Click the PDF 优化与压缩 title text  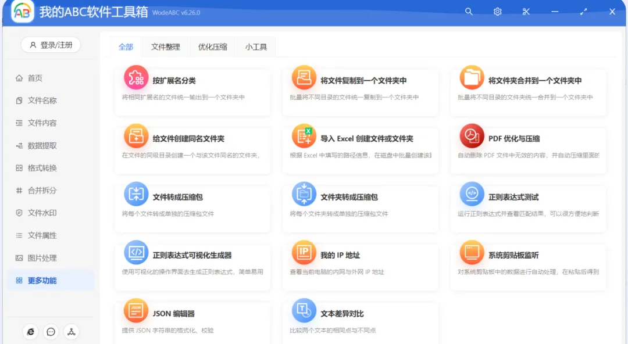pyautogui.click(x=514, y=138)
